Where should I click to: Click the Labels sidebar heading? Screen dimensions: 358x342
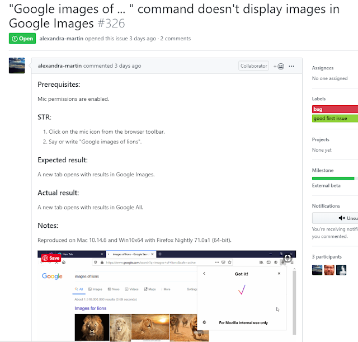coord(319,99)
